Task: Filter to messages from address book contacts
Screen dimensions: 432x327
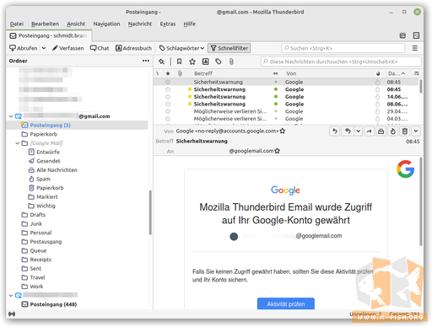Action: click(206, 62)
